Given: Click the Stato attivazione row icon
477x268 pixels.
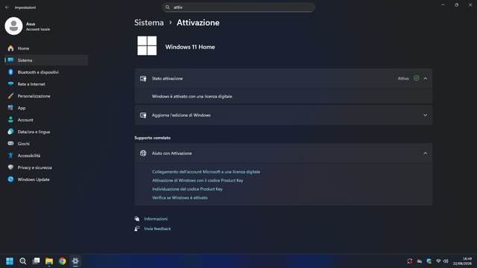Looking at the screenshot, I should 143,79.
